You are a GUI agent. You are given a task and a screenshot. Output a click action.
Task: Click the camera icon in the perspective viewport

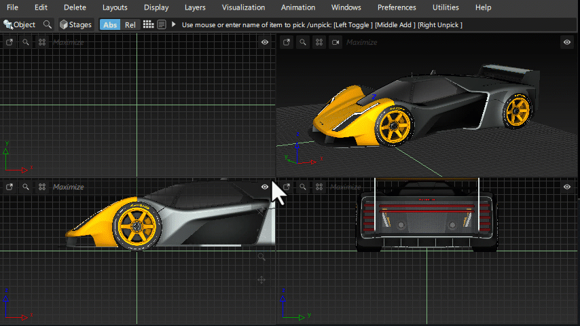(335, 42)
